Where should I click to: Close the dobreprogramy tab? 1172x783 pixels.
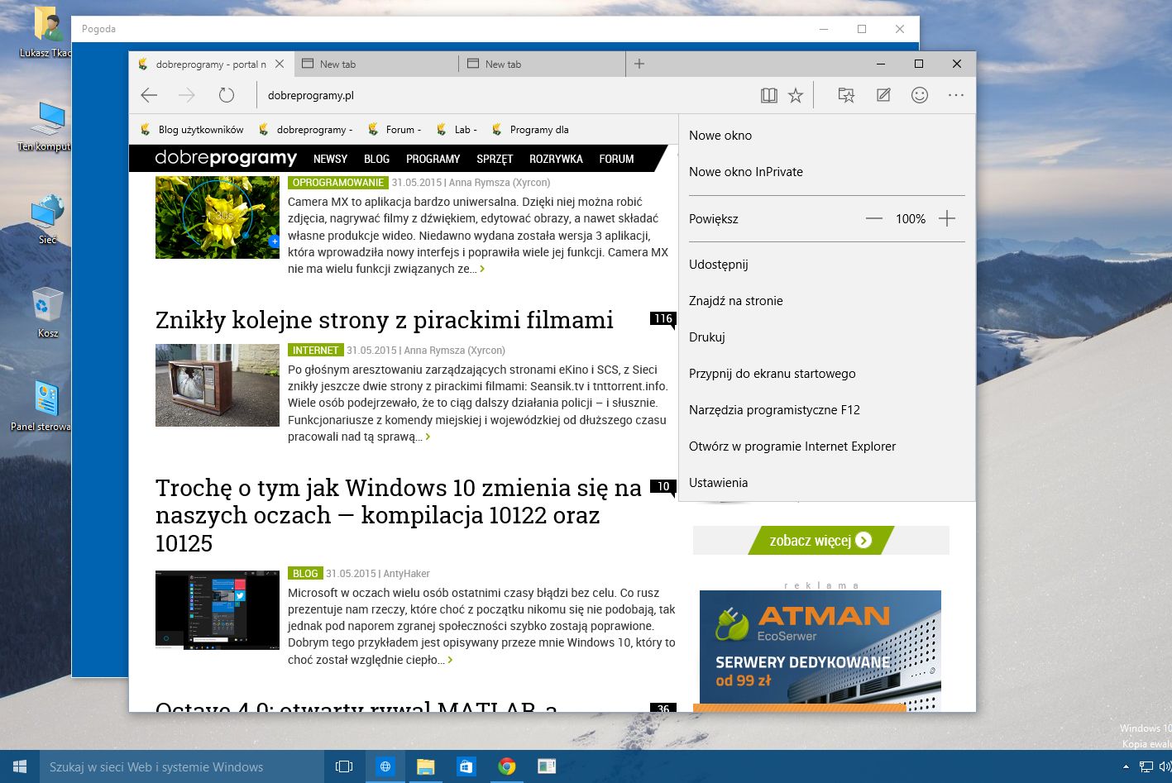click(280, 64)
